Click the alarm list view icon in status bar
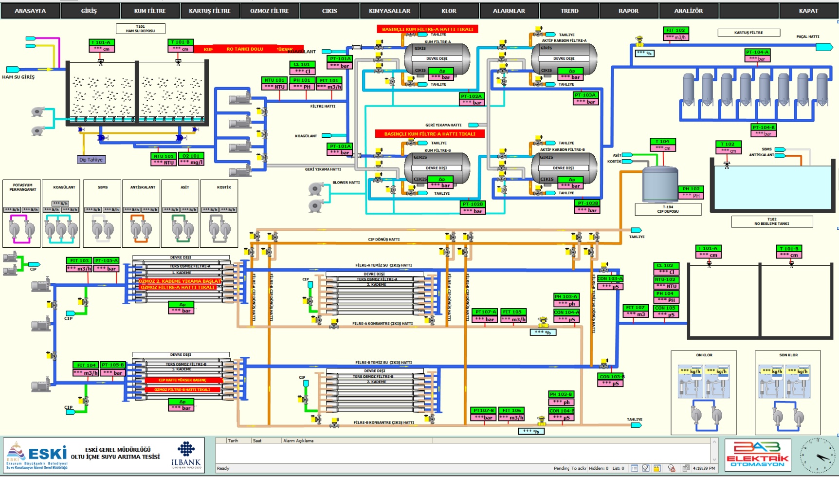Viewport: 839px width, 477px height. point(634,468)
